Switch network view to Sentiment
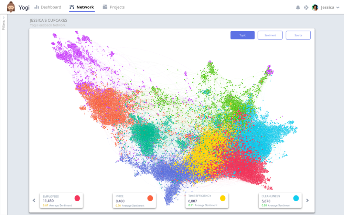 [x=270, y=35]
